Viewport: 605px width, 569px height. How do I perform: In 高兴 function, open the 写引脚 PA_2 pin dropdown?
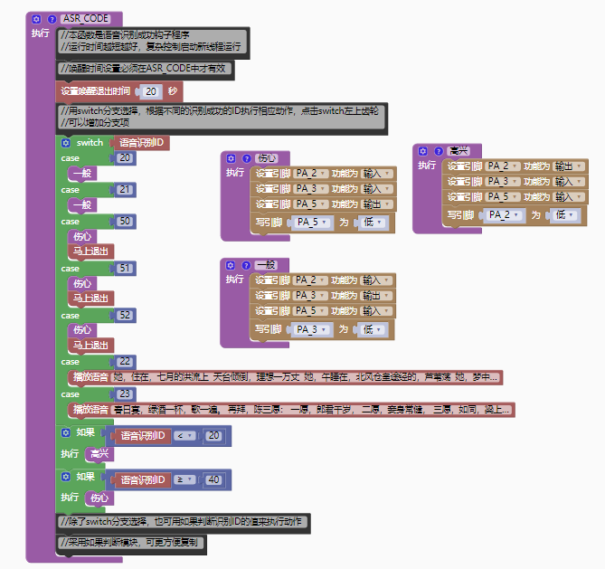505,215
